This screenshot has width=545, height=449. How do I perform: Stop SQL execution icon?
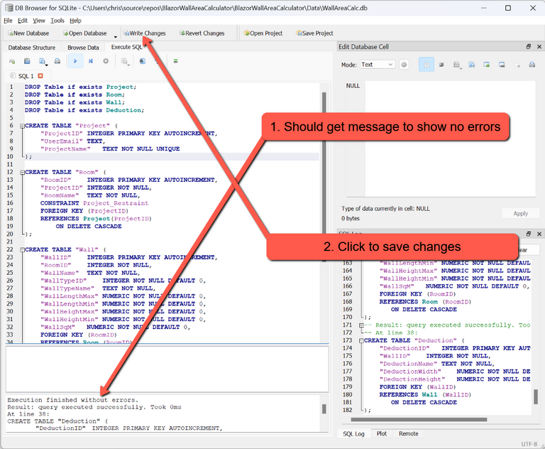[x=106, y=61]
